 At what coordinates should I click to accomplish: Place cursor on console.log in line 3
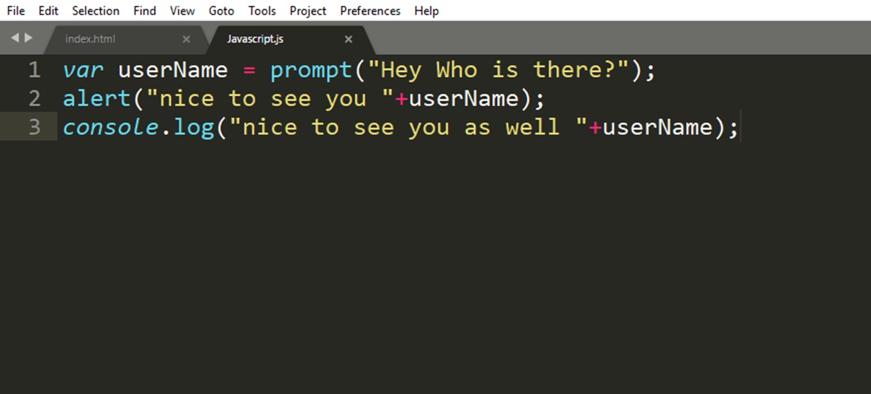coord(138,128)
